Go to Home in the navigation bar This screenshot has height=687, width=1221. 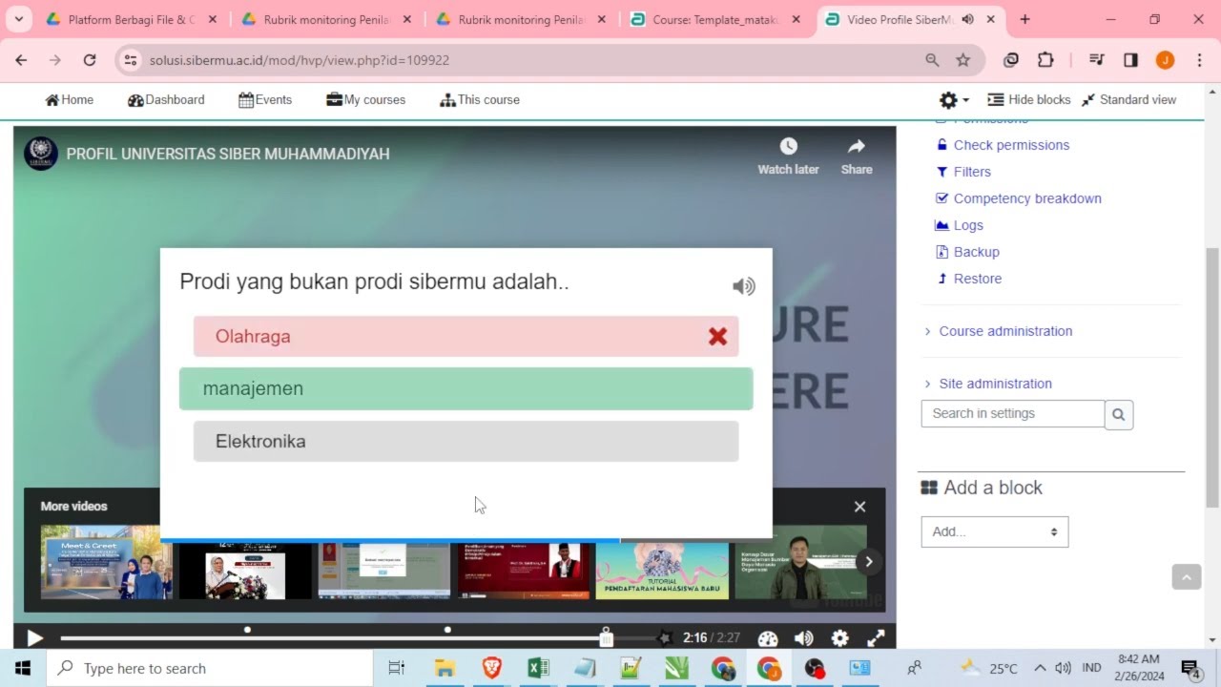(70, 99)
